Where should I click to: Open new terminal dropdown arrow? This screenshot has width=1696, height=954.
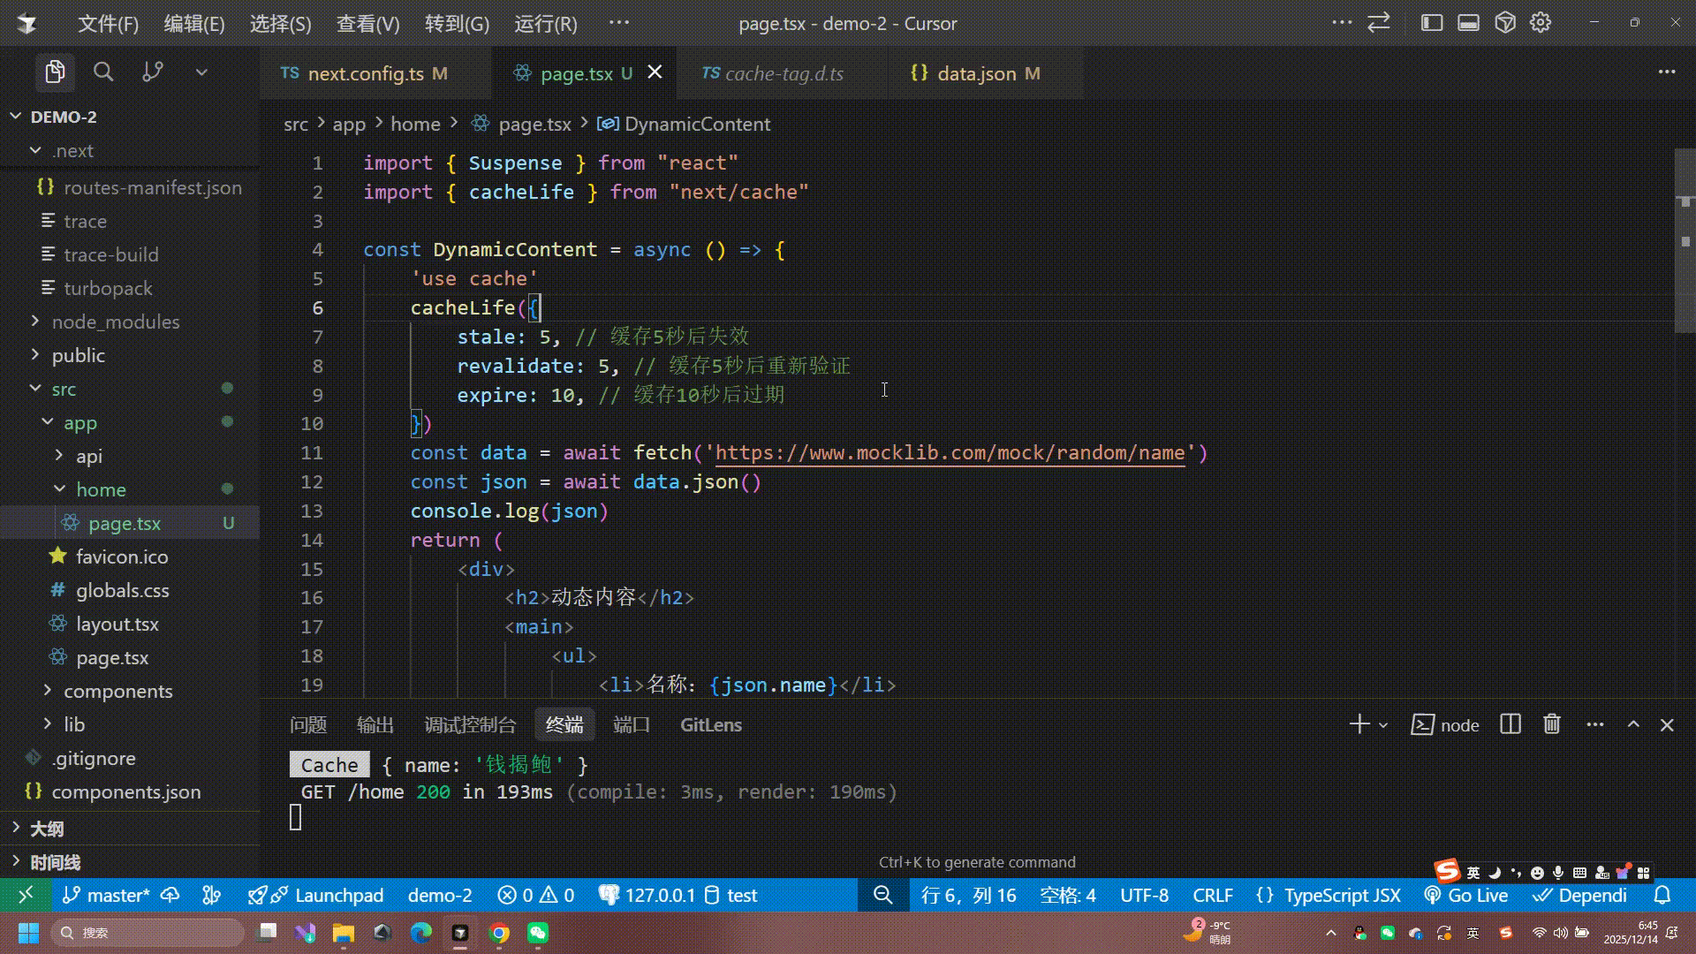1383,725
